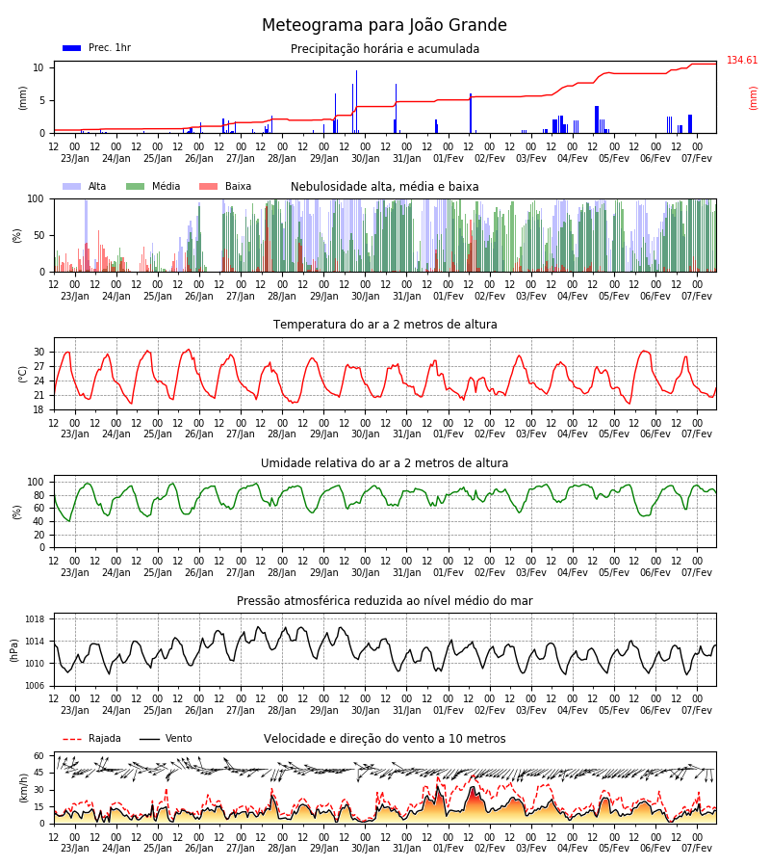770x867 pixels.
Task: Click the accumulated total 134.61 label
Action: click(x=742, y=61)
